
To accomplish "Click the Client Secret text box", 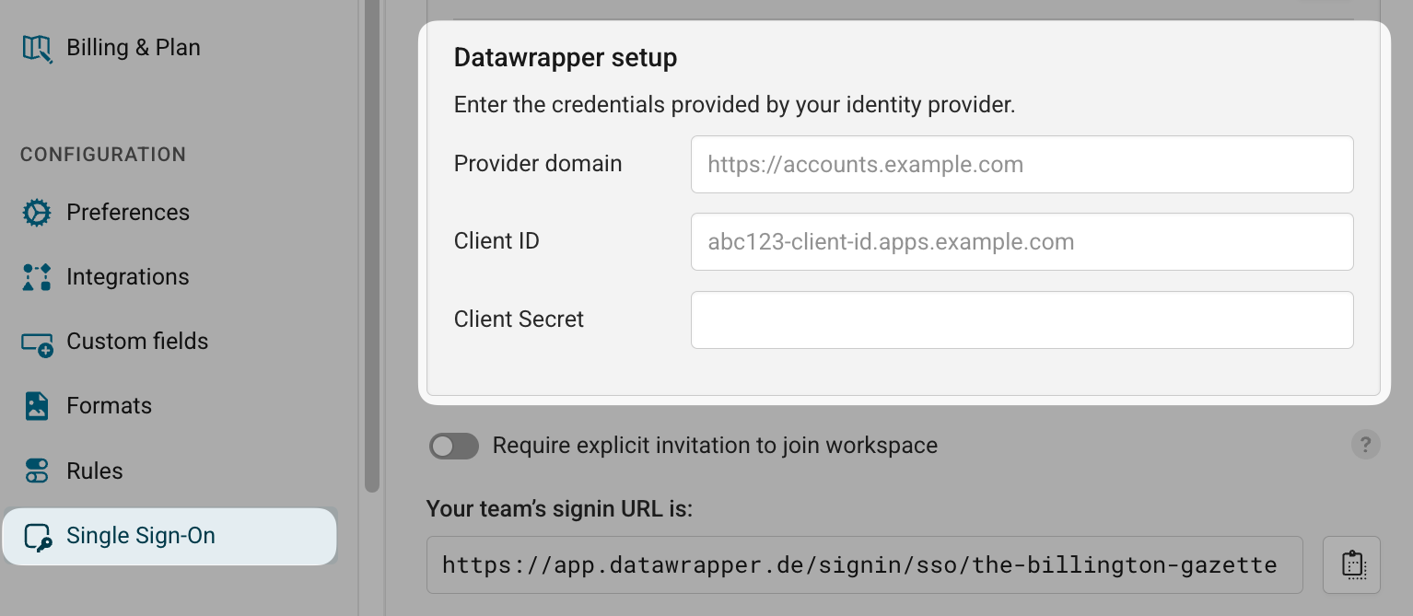I will point(1022,320).
